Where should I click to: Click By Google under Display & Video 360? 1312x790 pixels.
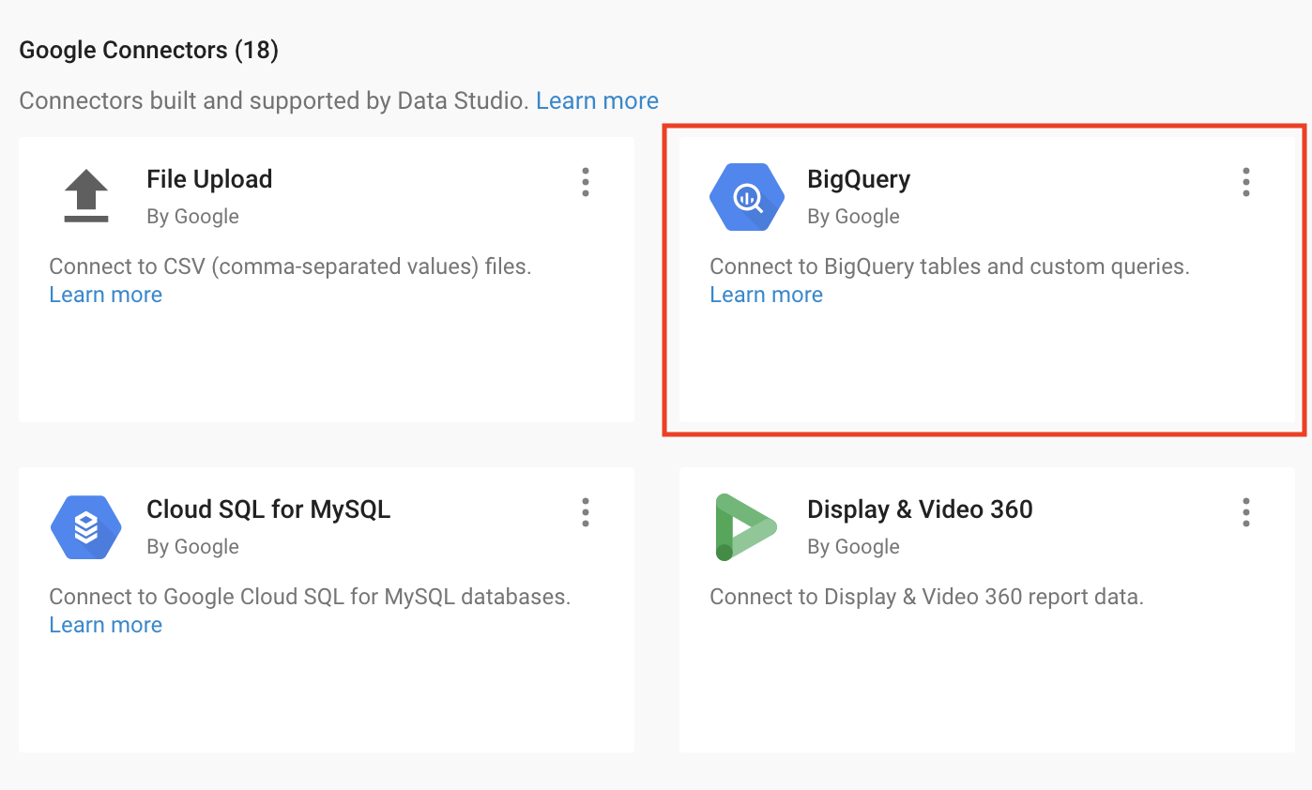pos(853,546)
